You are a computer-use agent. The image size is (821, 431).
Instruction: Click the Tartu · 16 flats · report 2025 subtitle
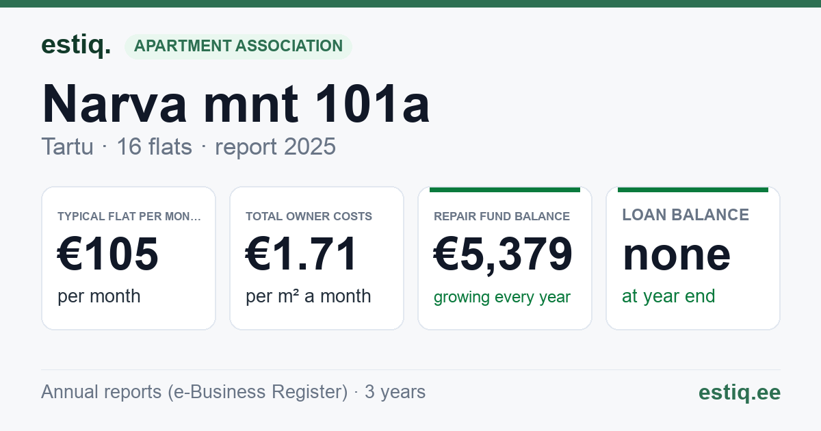[x=188, y=146]
